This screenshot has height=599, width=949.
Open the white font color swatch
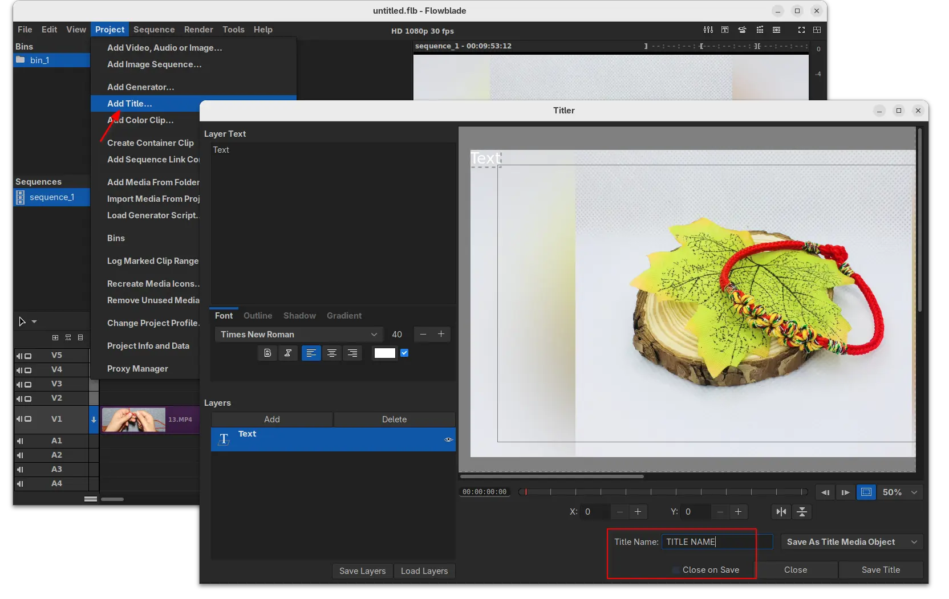point(384,353)
